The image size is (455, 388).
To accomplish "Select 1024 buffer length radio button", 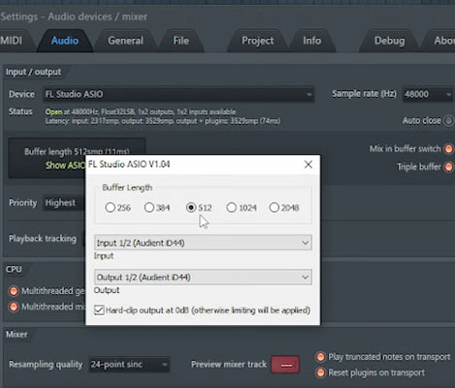I will pos(231,208).
